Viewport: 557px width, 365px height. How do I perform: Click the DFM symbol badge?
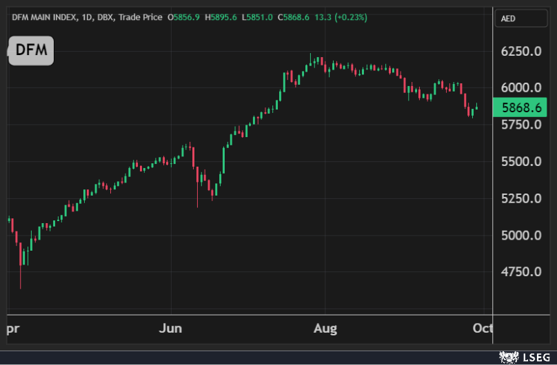click(x=30, y=51)
